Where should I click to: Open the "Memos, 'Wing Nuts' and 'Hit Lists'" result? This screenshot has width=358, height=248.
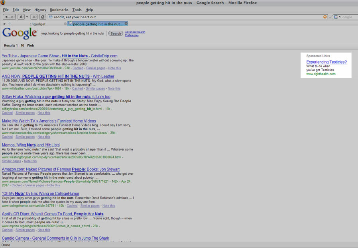pos(31,145)
